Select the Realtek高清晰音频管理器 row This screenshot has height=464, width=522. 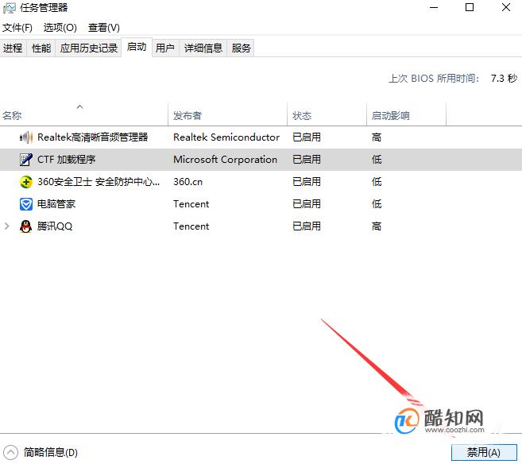261,137
